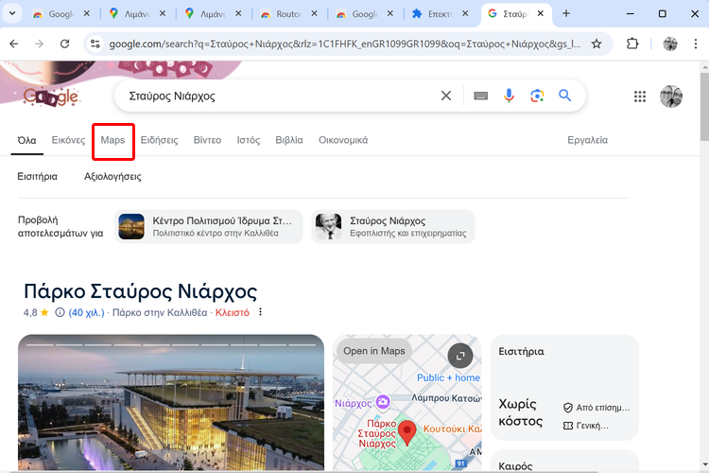The image size is (709, 473).
Task: Open a new tab with the plus button
Action: (566, 13)
